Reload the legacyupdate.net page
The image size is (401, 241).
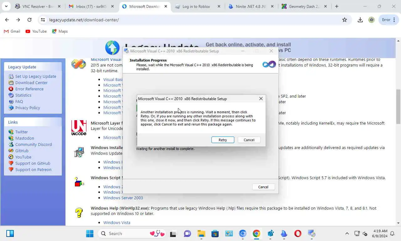(29, 20)
